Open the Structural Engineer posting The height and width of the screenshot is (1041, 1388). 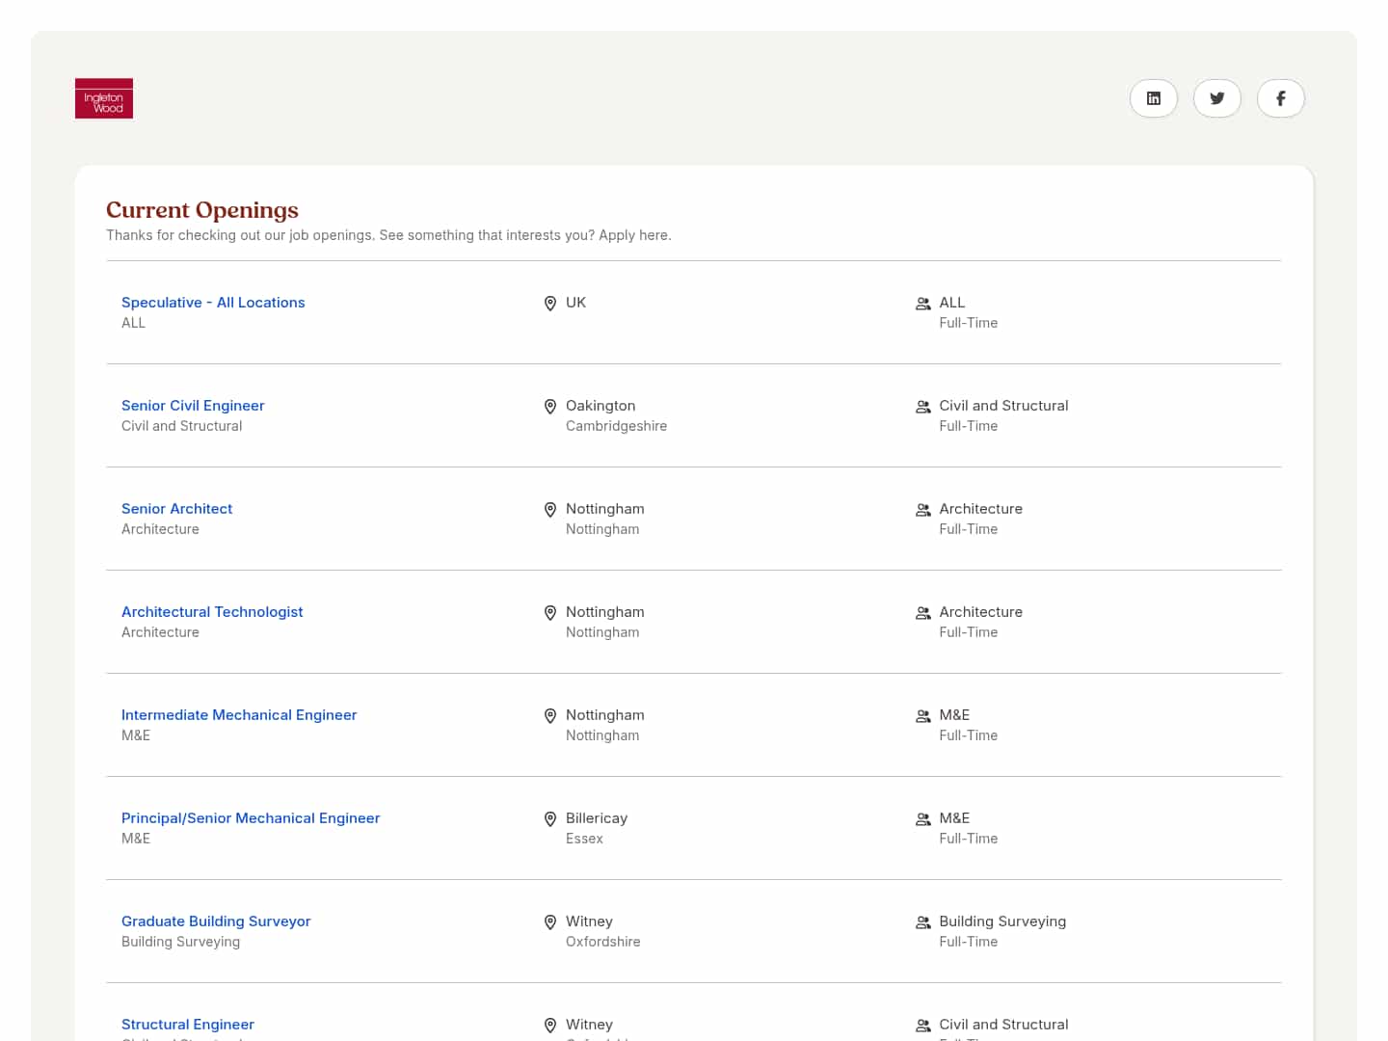[188, 1025]
